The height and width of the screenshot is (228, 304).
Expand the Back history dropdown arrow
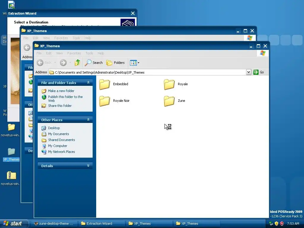point(55,63)
